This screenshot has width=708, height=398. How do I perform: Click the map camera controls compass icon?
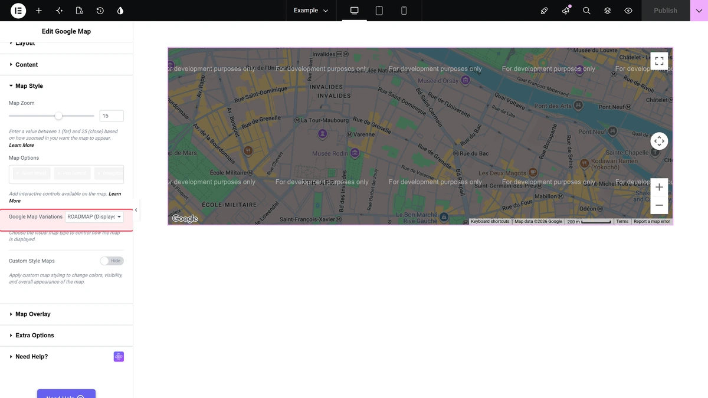pos(659,142)
